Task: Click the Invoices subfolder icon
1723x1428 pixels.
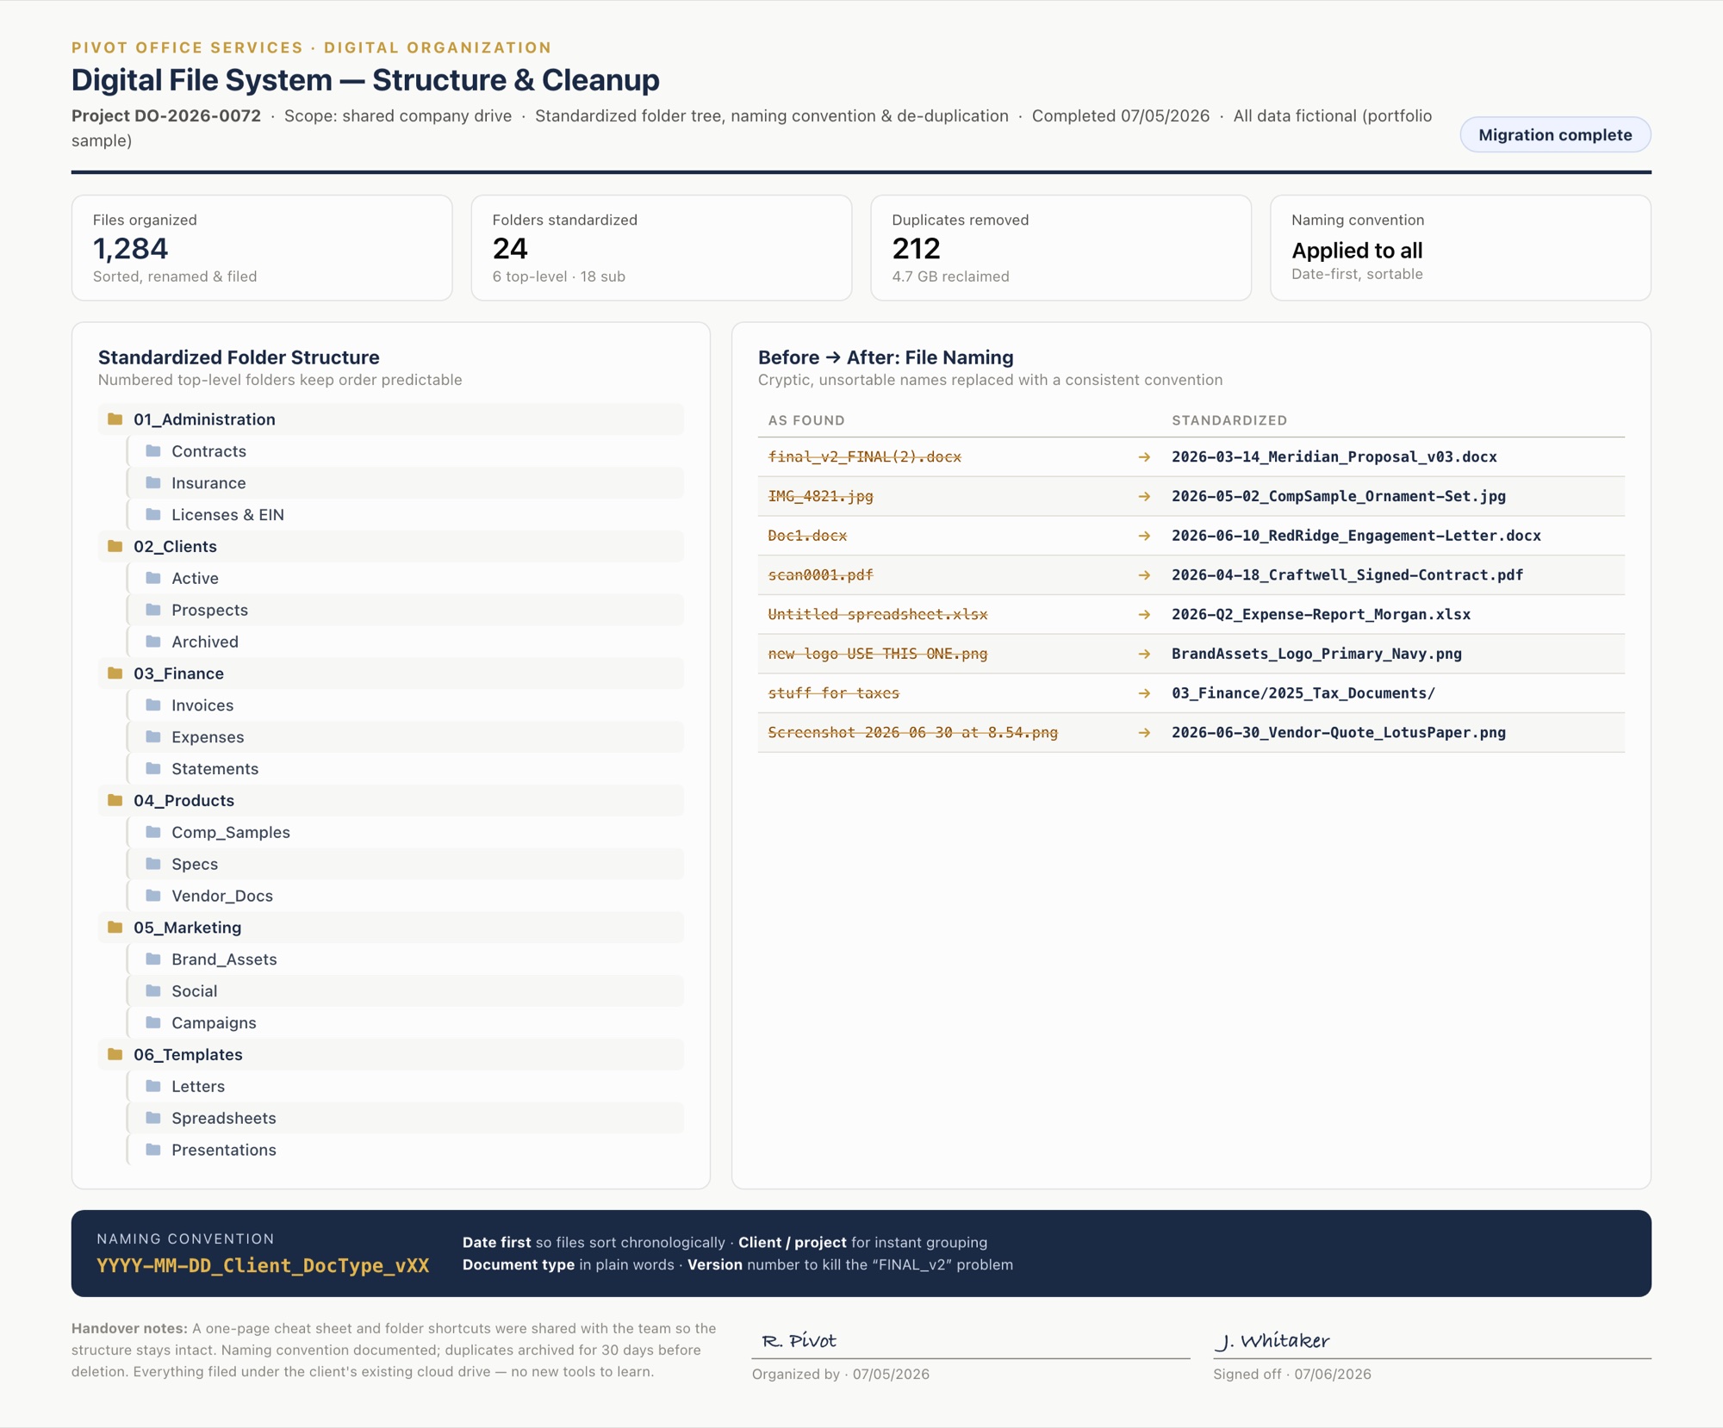Action: click(153, 705)
